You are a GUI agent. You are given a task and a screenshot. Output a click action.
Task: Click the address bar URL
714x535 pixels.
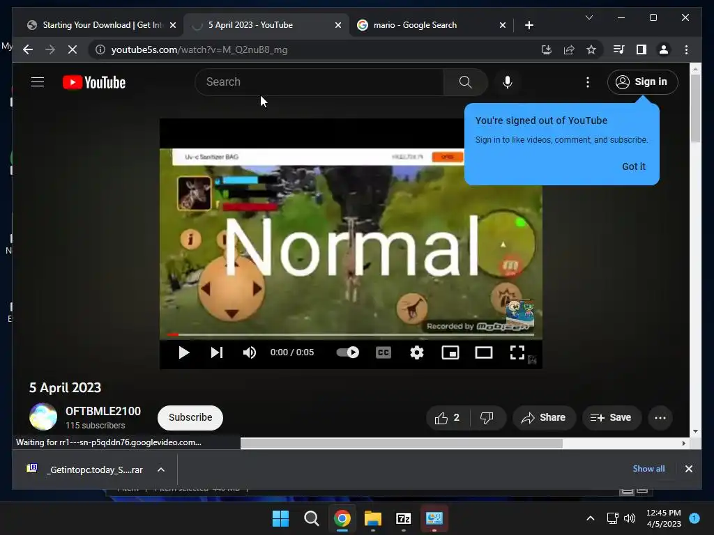click(199, 49)
